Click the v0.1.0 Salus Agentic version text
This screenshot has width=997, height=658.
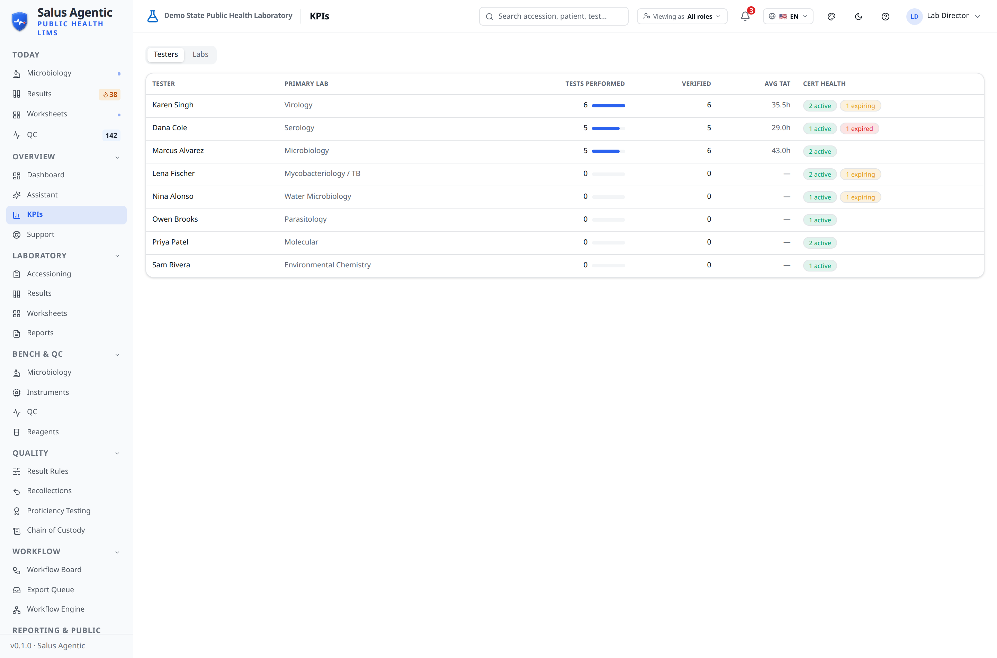pos(48,646)
